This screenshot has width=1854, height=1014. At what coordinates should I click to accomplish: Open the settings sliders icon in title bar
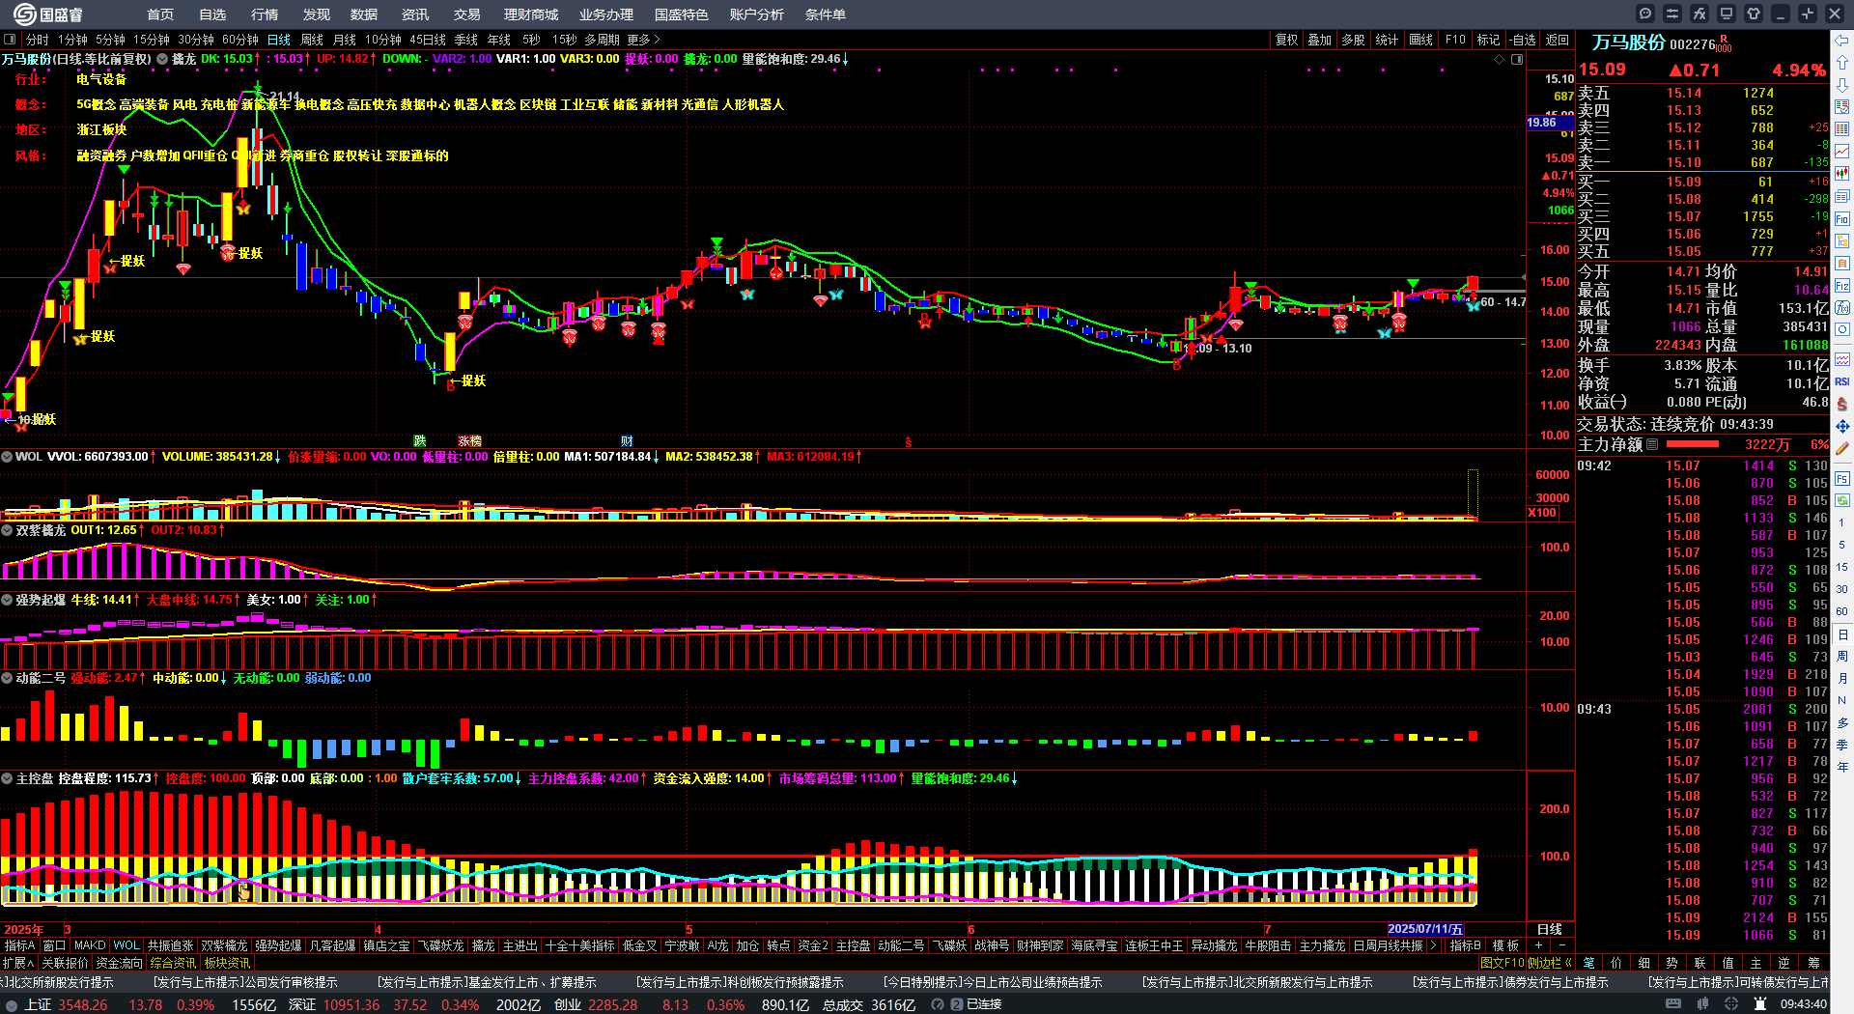pos(1672,14)
